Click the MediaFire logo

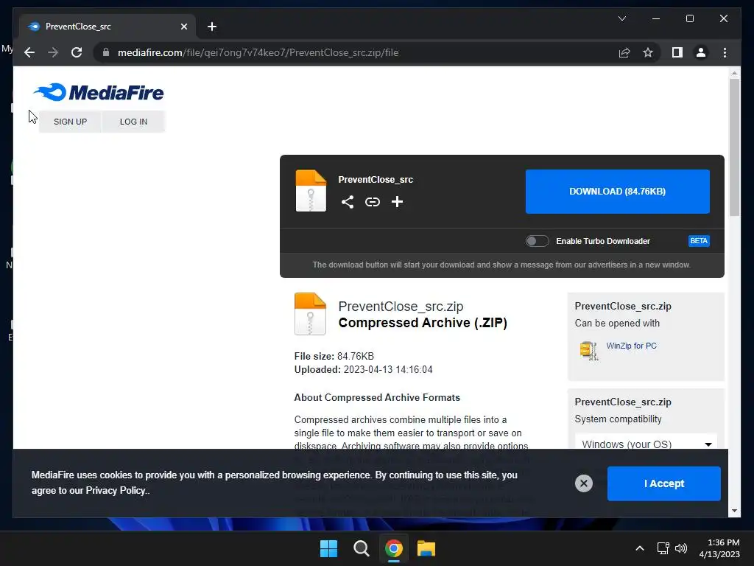click(x=99, y=92)
